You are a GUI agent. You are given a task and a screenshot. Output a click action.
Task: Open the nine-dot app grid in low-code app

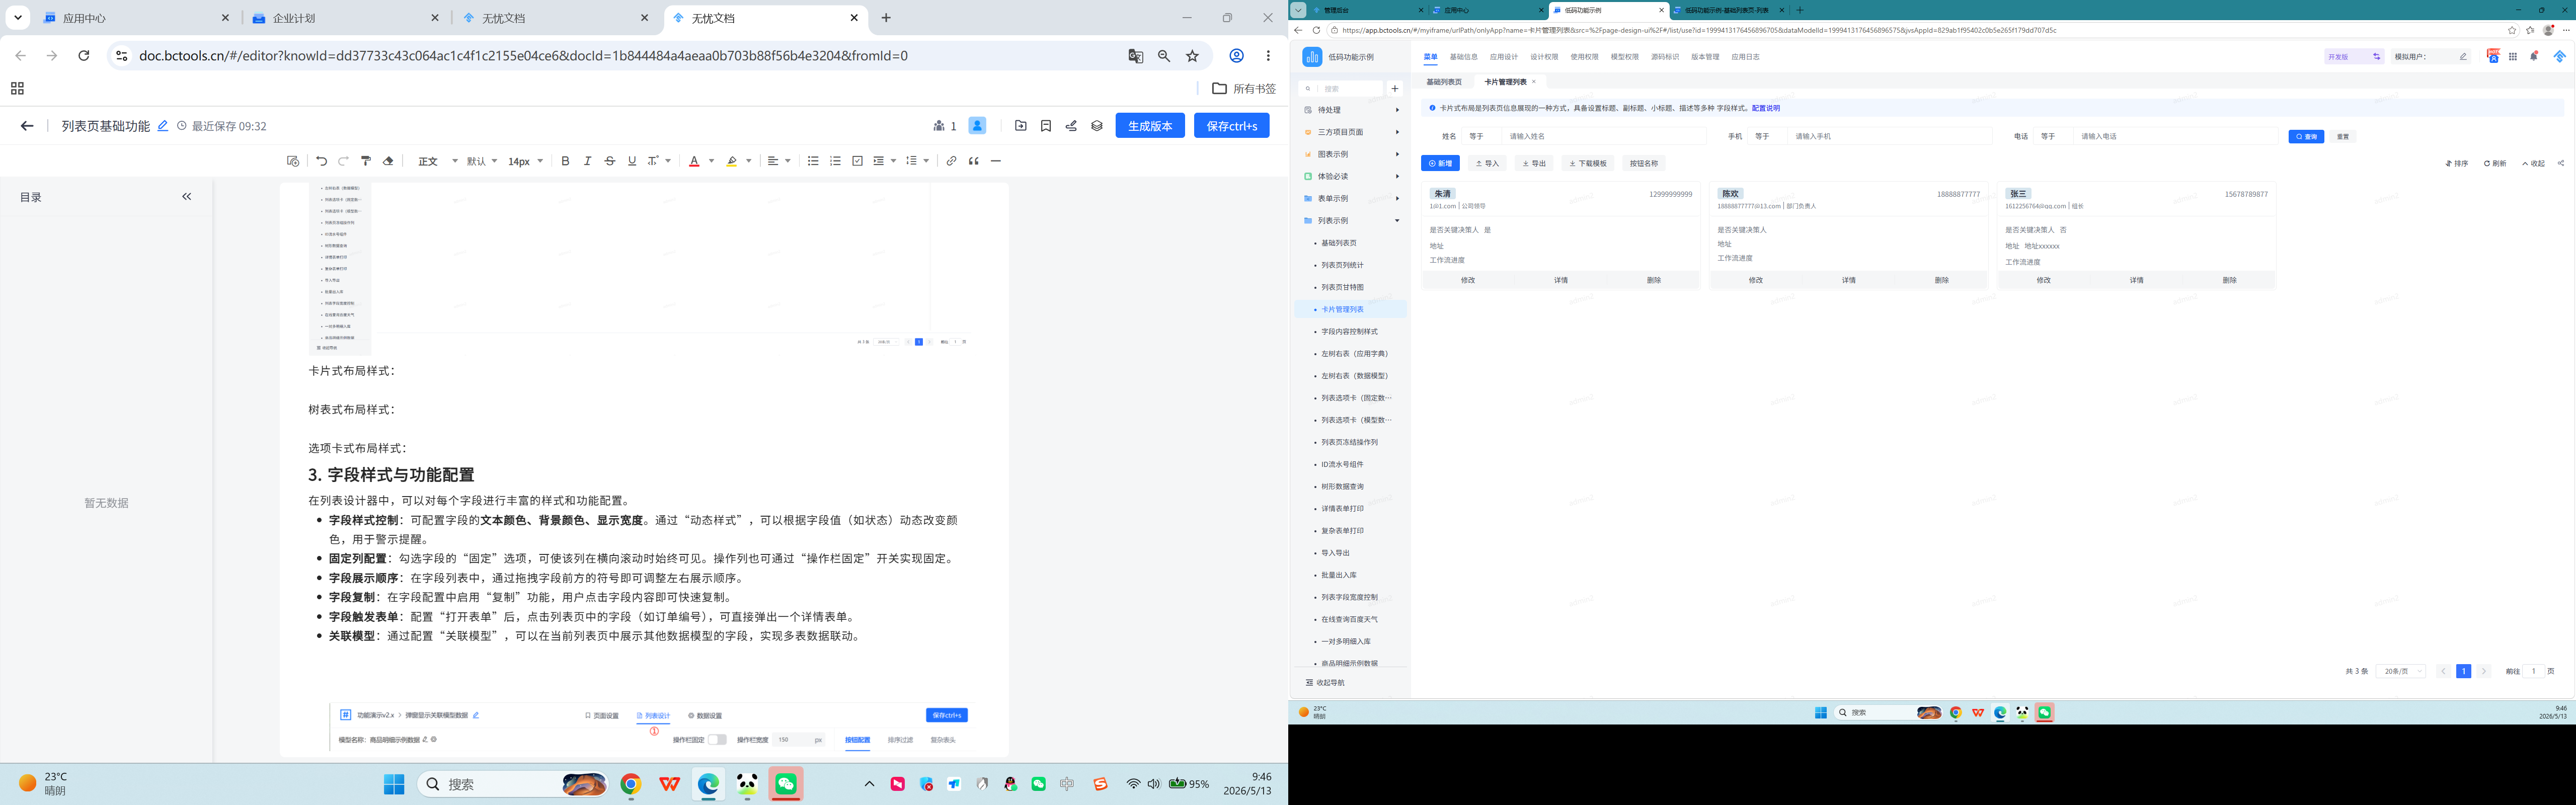pos(2513,57)
